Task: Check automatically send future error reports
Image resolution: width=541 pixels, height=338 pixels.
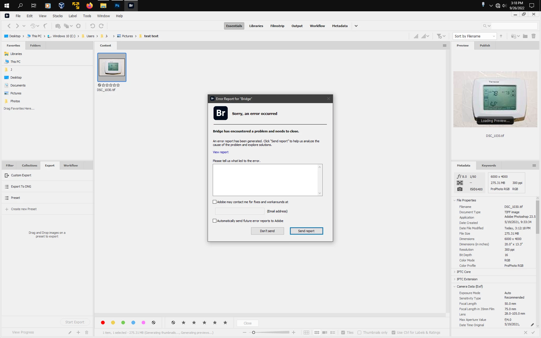Action: (215, 221)
